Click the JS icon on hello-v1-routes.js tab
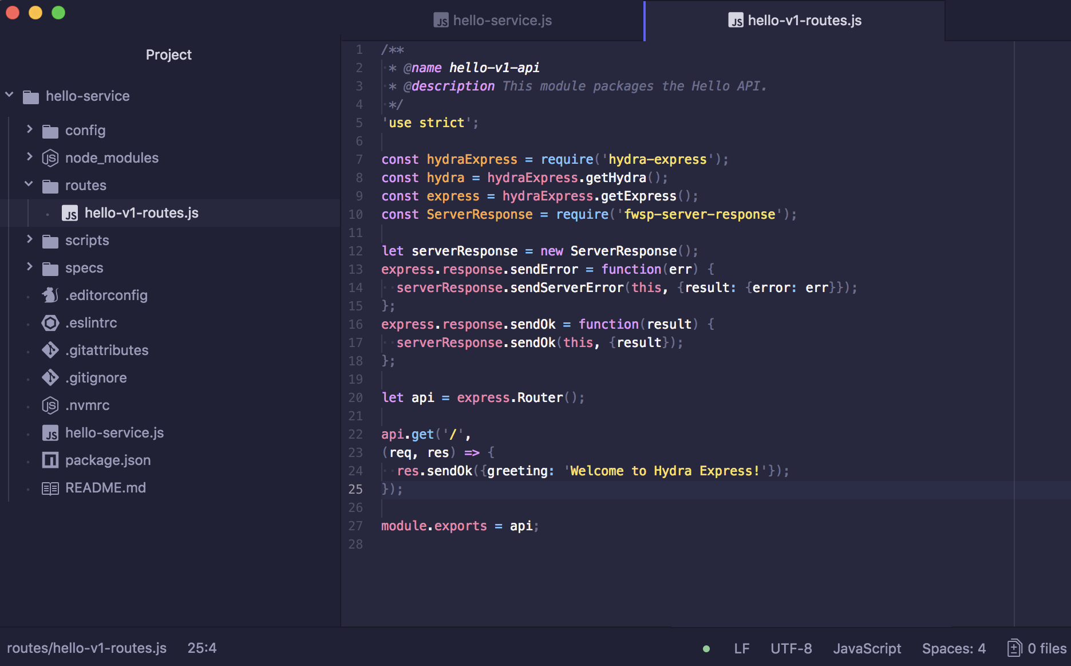This screenshot has height=666, width=1071. (x=736, y=21)
